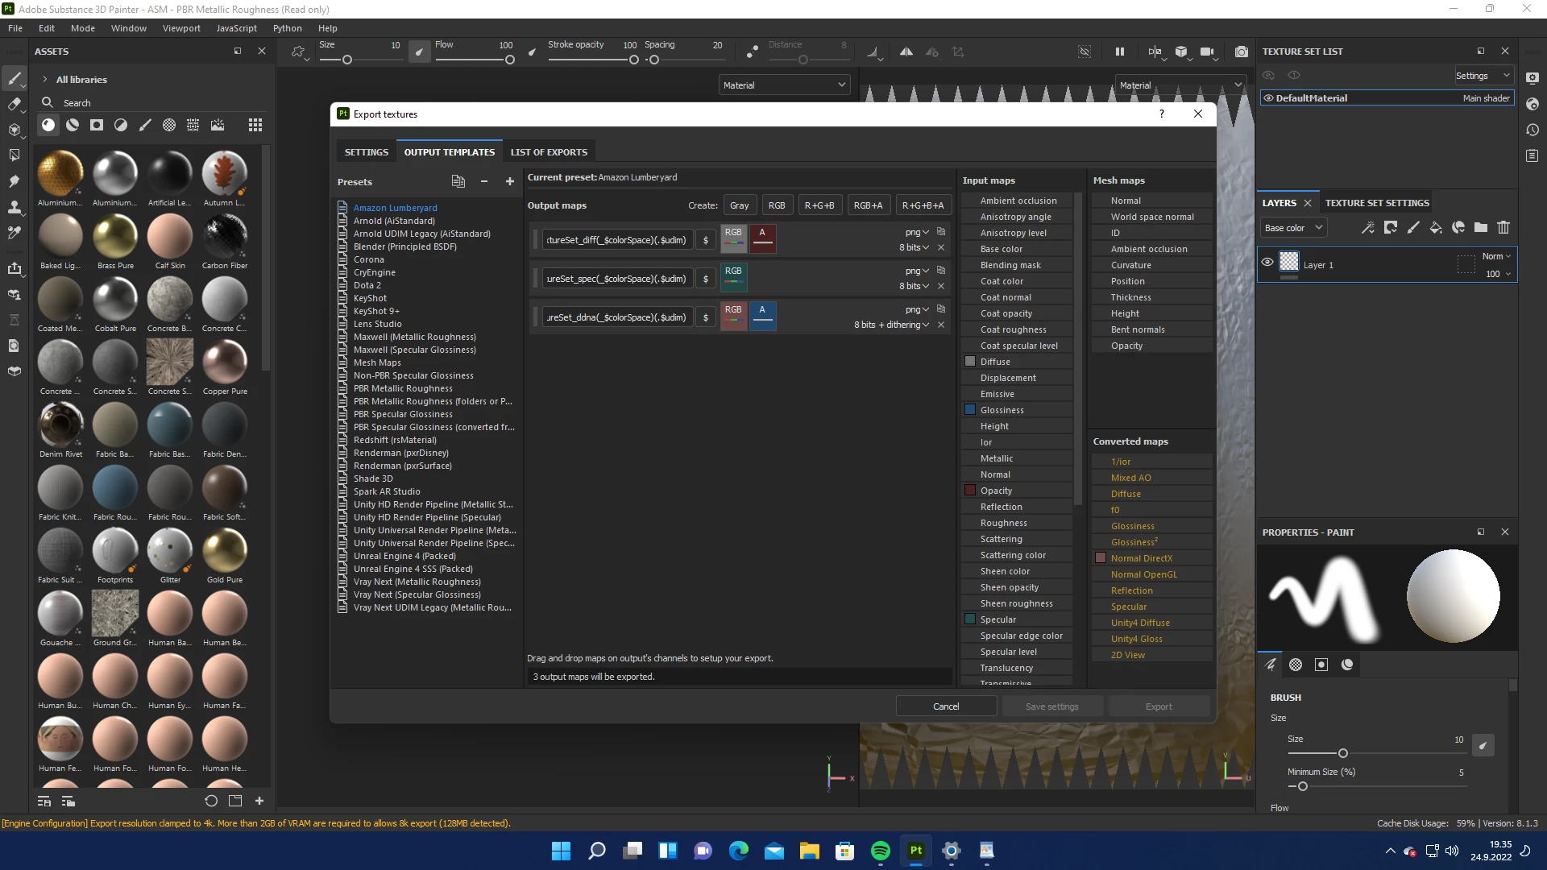
Task: Click the camera screenshot icon in the top toolbar
Action: tap(1242, 52)
